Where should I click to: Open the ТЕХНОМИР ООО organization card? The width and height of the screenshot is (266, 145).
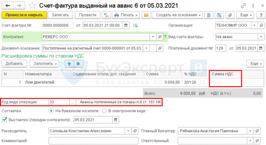click(x=261, y=25)
